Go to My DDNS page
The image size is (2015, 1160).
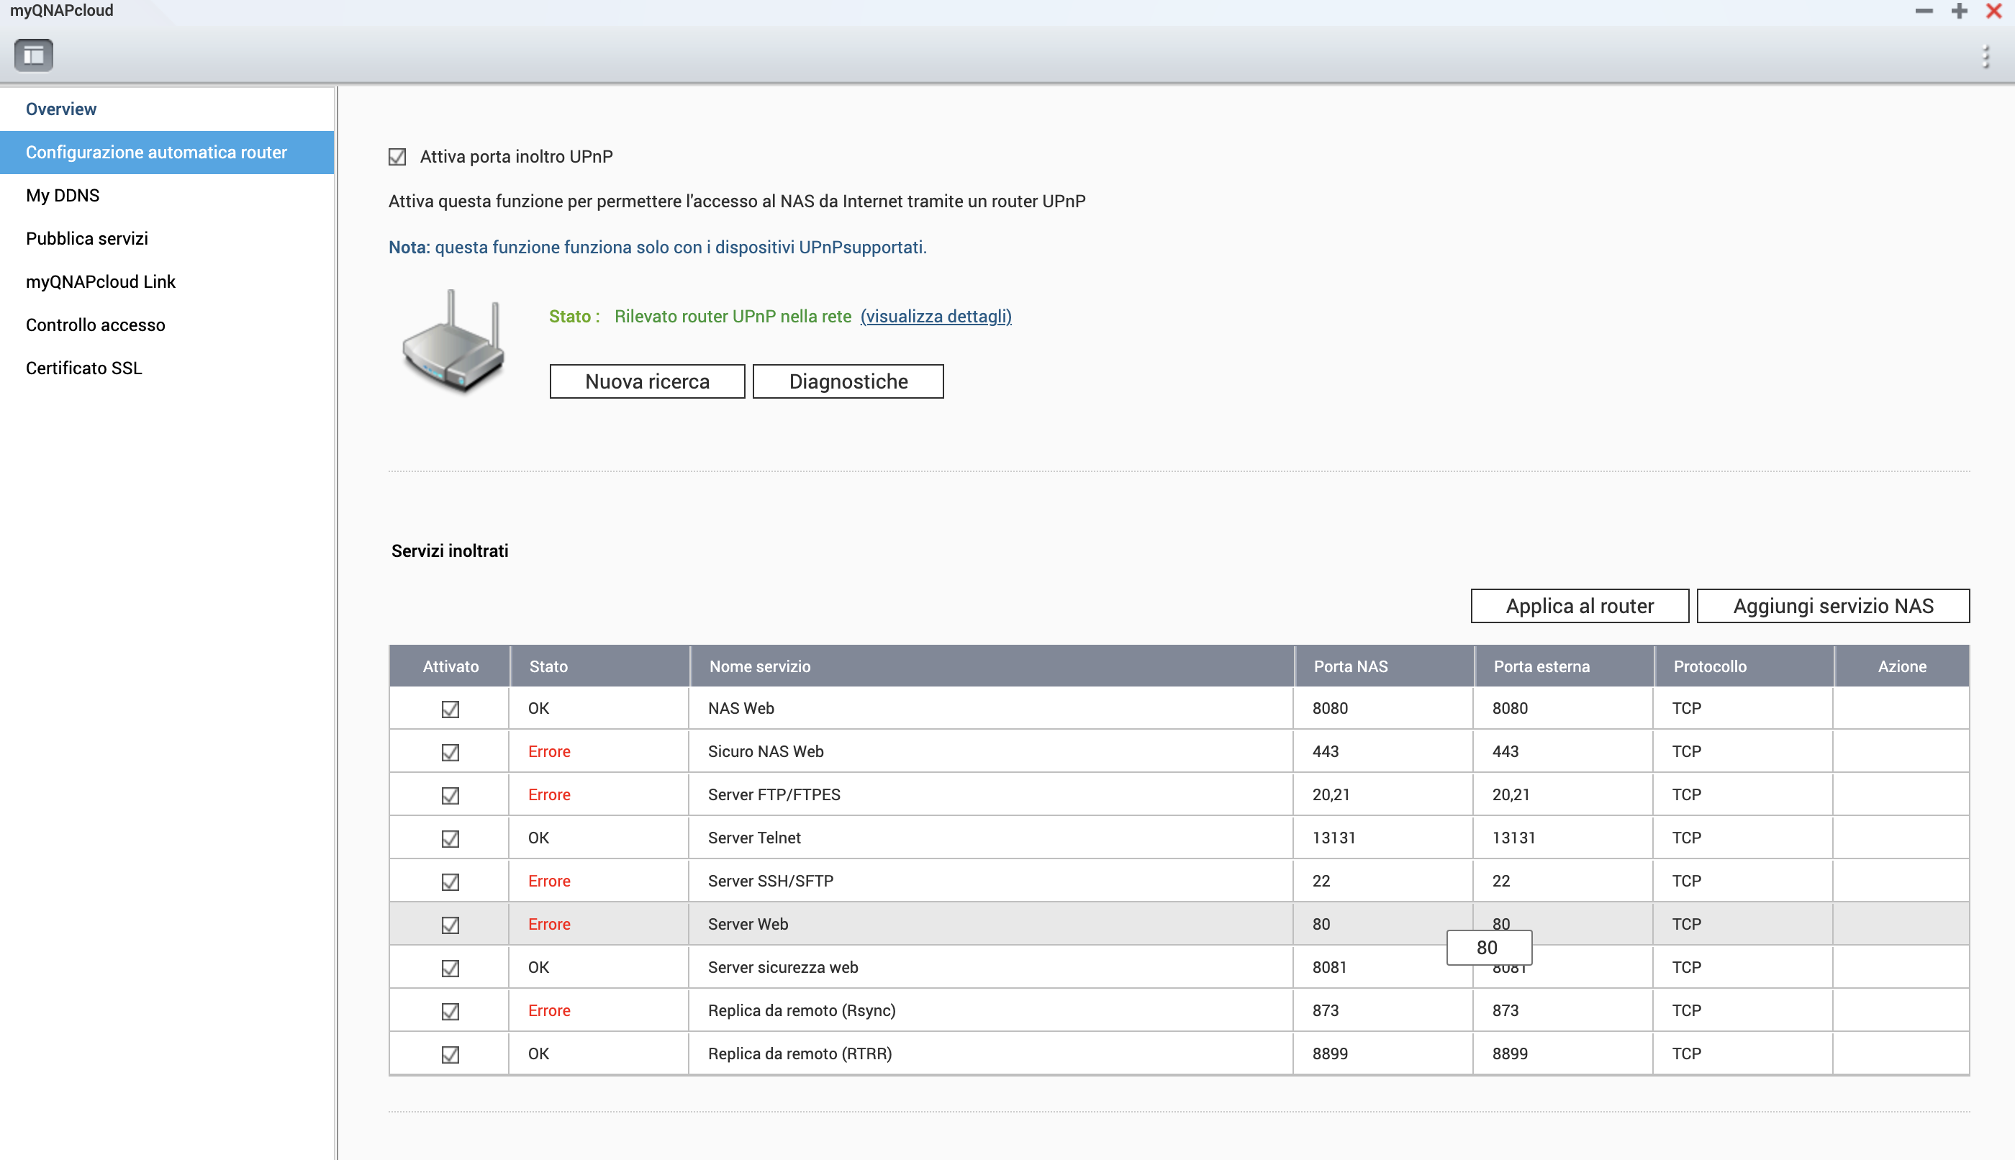click(x=62, y=195)
